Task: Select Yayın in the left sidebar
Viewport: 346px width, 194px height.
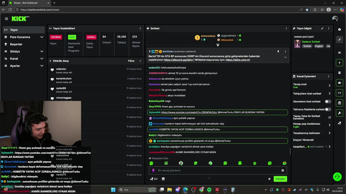Action: (x=24, y=30)
